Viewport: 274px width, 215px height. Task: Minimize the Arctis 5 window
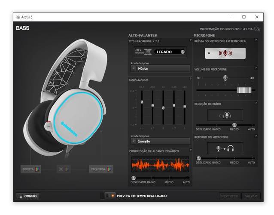click(231, 17)
